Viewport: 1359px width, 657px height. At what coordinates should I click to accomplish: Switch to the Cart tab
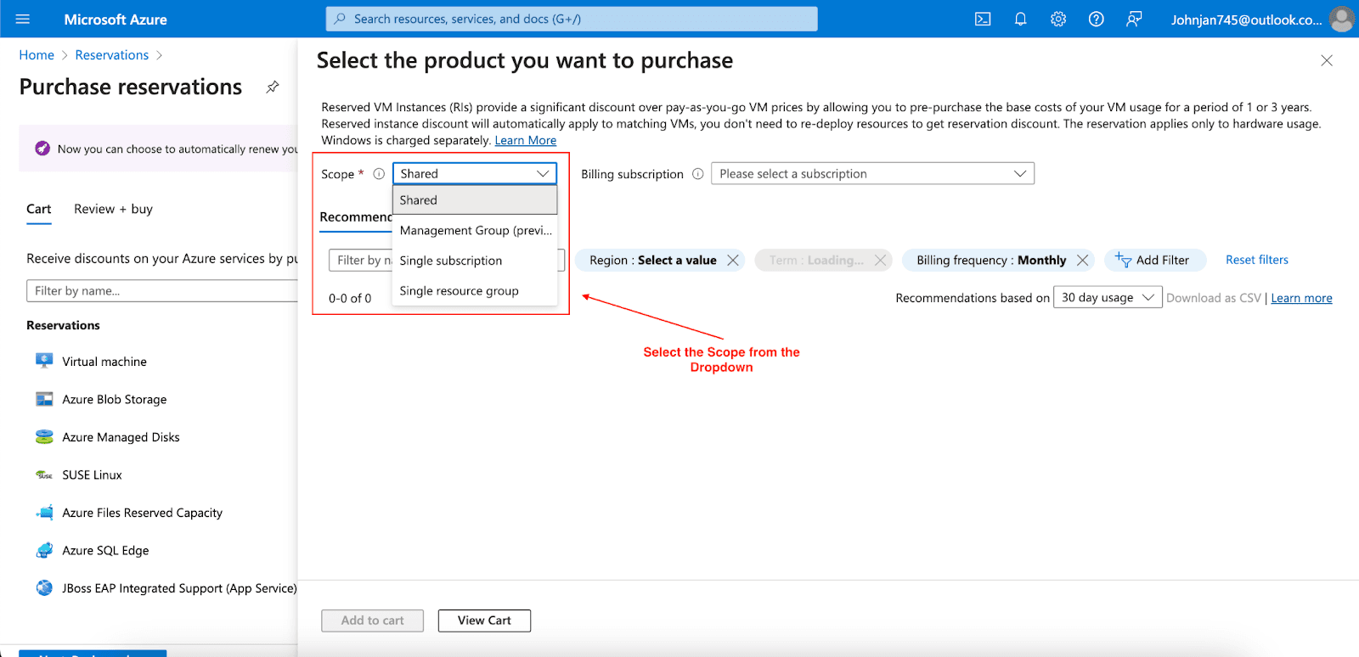39,210
